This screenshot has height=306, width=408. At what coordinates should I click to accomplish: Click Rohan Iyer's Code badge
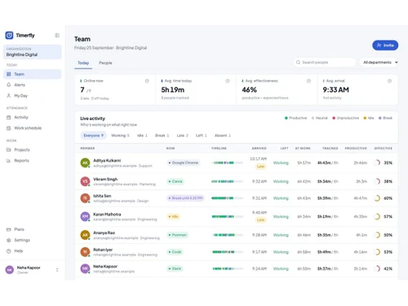click(175, 252)
